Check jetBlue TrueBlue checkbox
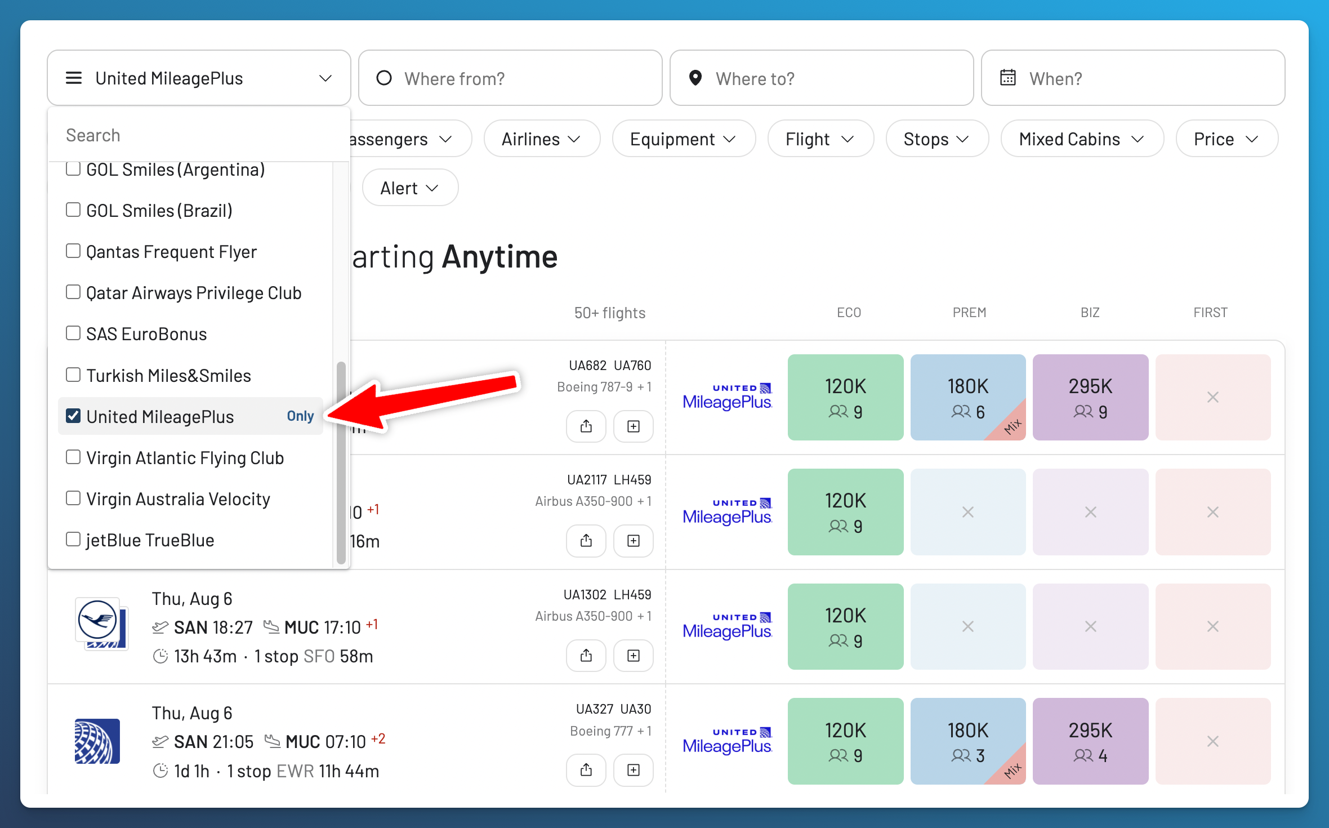The height and width of the screenshot is (828, 1329). [73, 540]
